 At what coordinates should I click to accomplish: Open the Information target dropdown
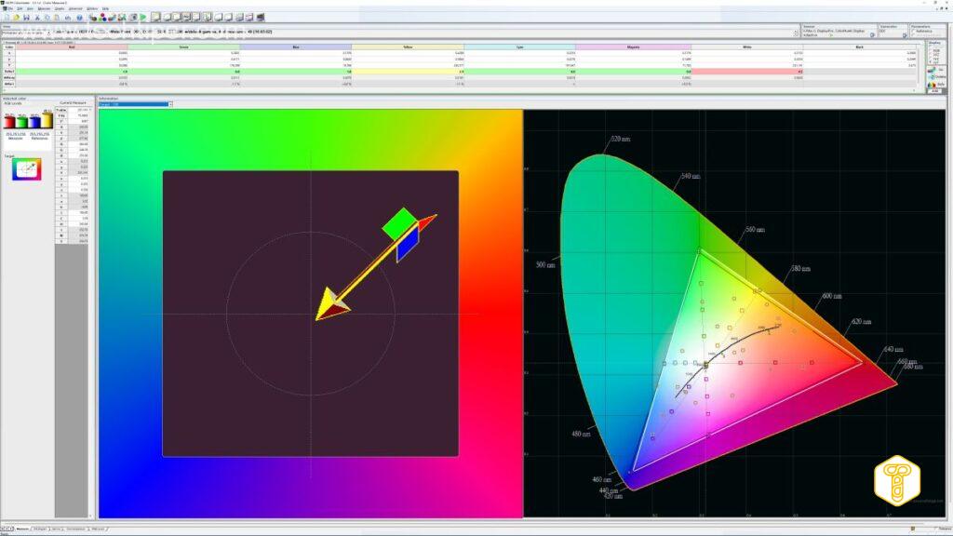128,104
